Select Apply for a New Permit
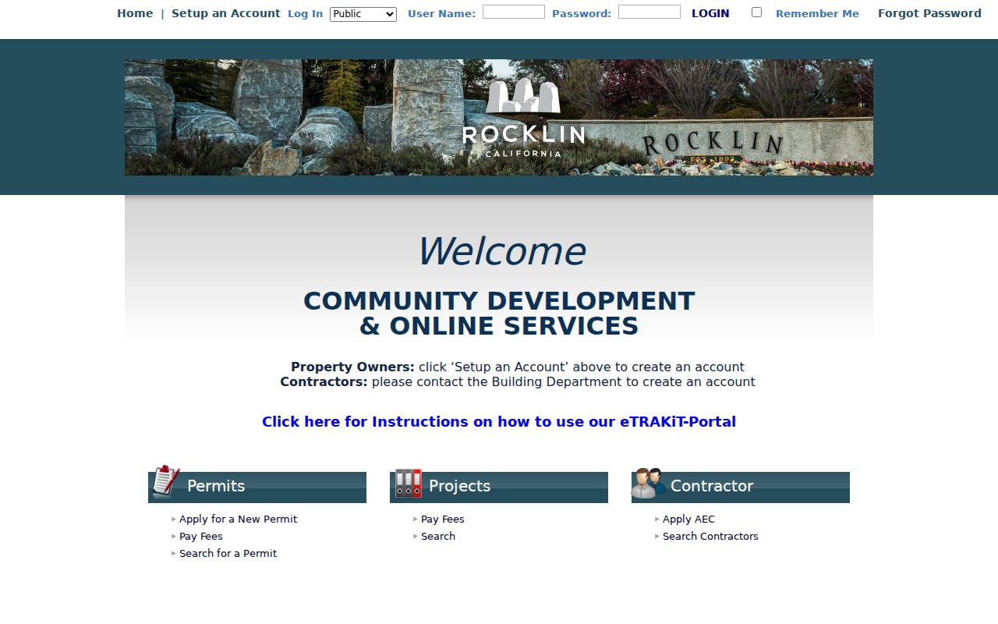The width and height of the screenshot is (998, 624). point(238,519)
